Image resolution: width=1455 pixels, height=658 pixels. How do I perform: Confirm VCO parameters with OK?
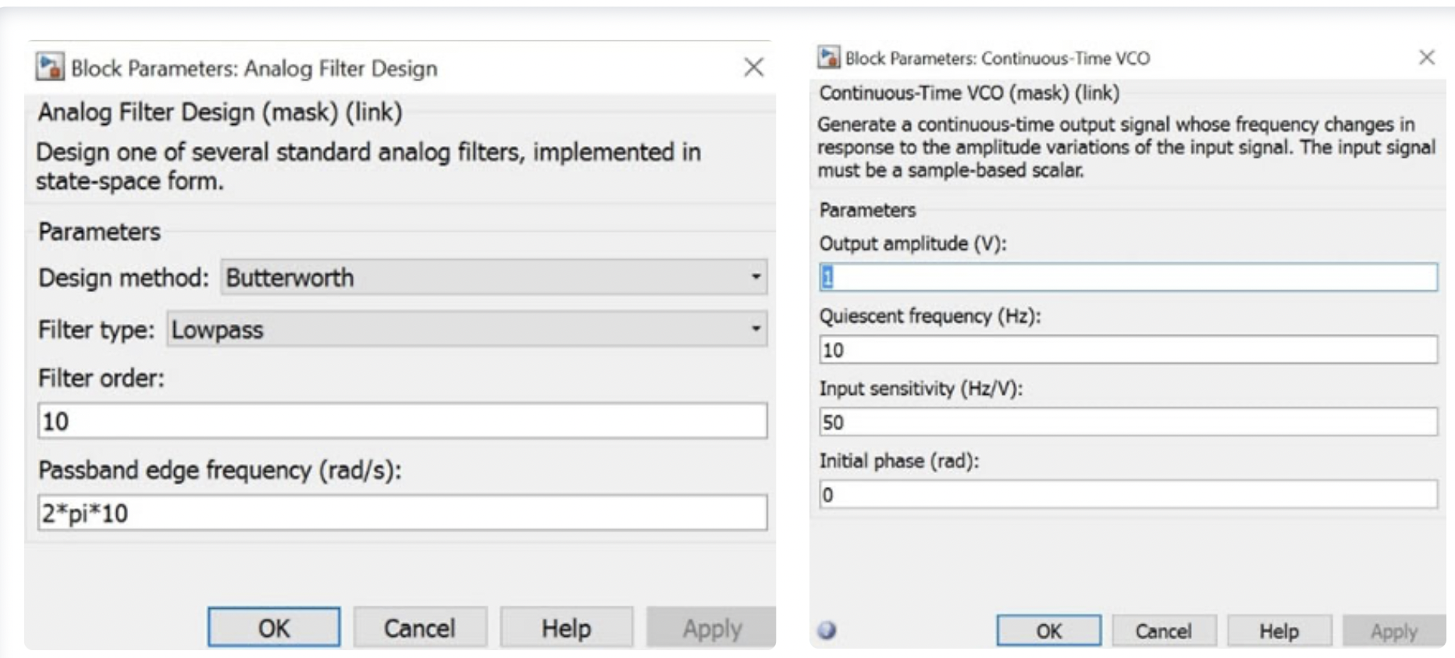tap(1048, 631)
